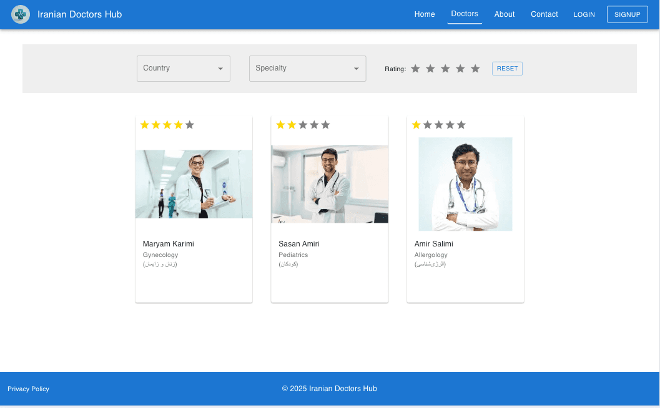Click the yellow star on Amir Salimi's card
The width and height of the screenshot is (660, 408).
[416, 125]
